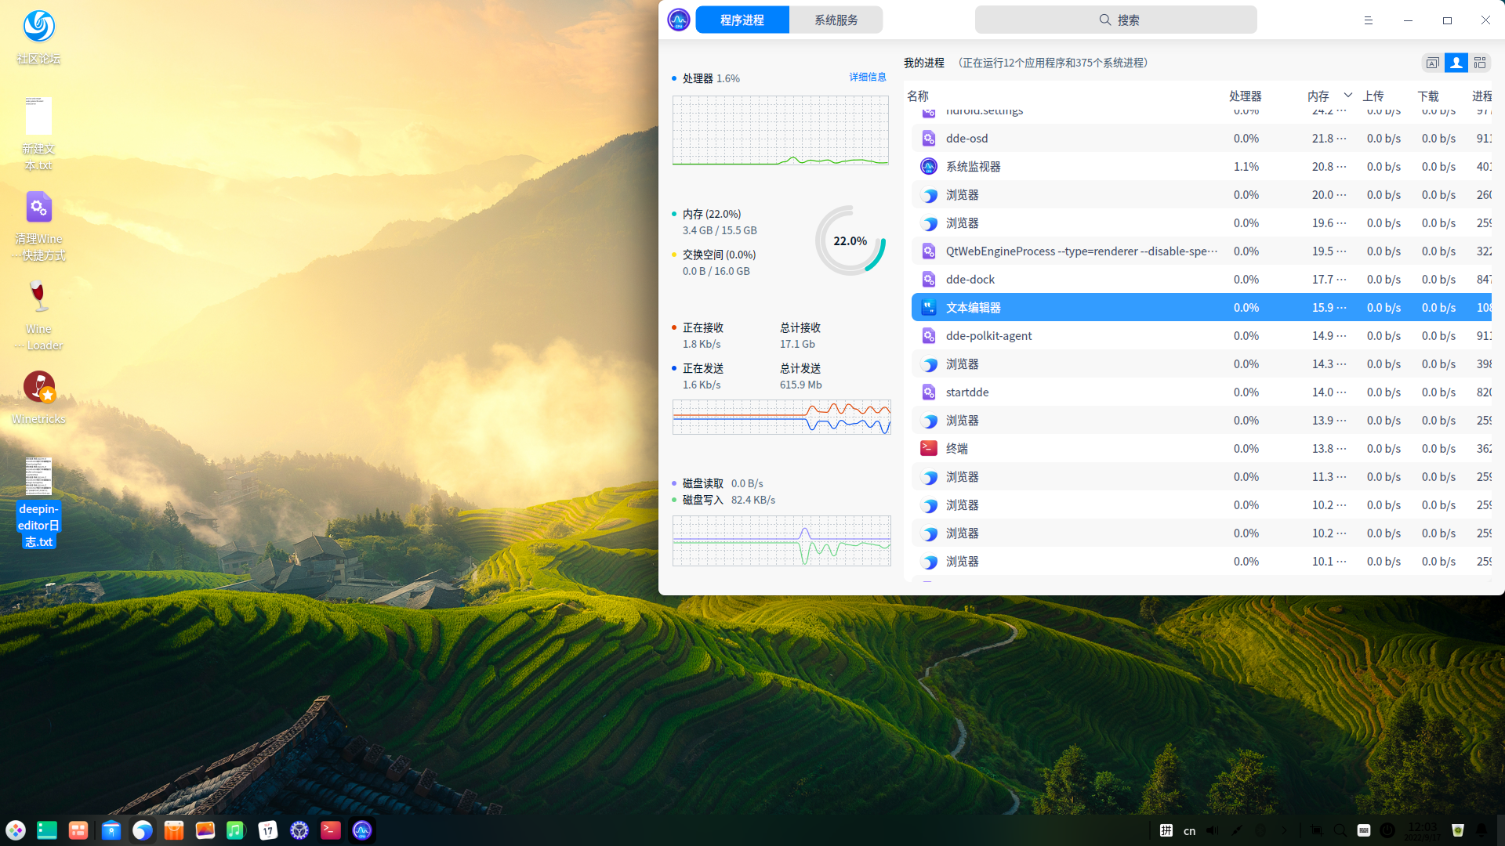Click the power button in tray
Image resolution: width=1505 pixels, height=846 pixels.
pos(1387,830)
